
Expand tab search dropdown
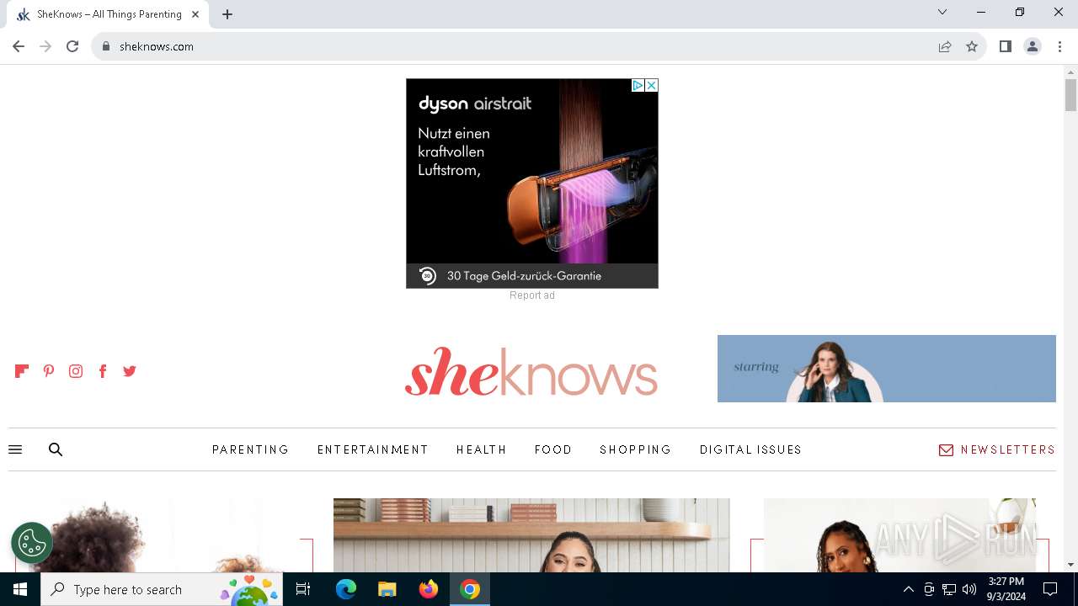[x=942, y=12]
